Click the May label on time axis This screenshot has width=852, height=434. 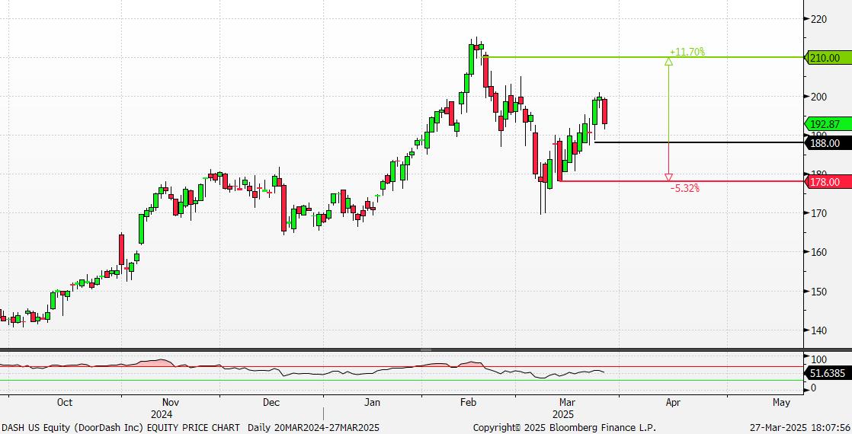(x=781, y=403)
